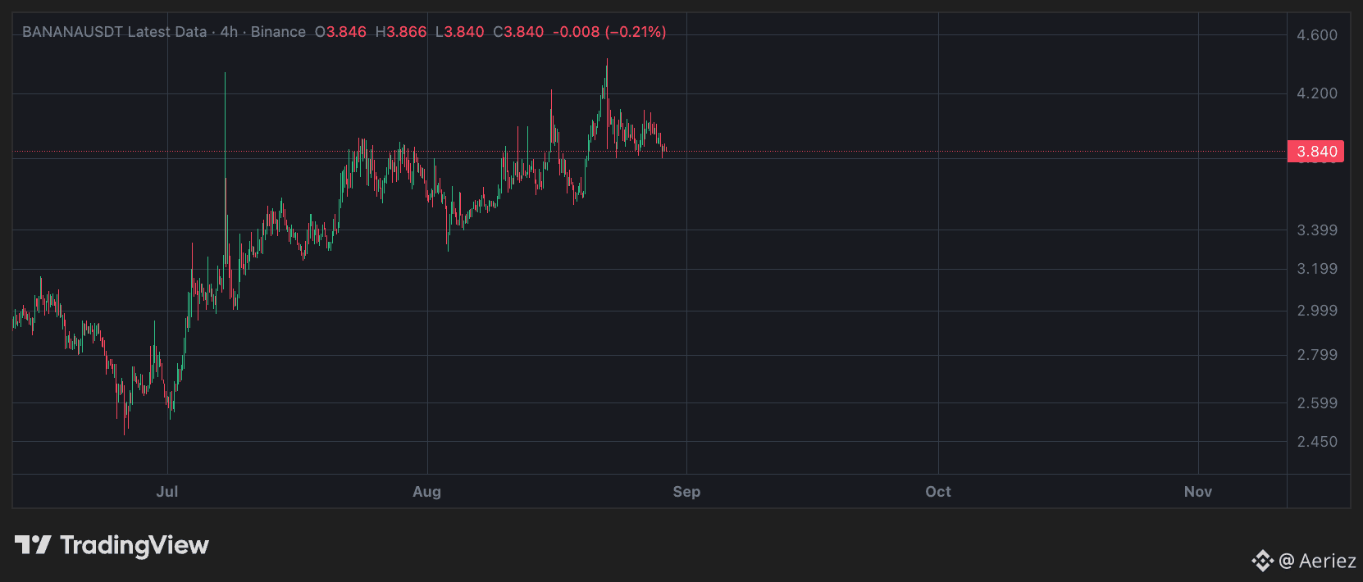Click the 2.450 price axis label

tap(1317, 442)
